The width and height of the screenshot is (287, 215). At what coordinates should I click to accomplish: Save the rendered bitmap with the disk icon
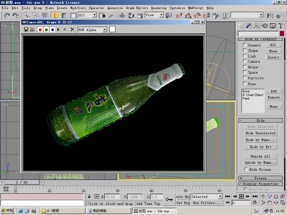pyautogui.click(x=26, y=29)
